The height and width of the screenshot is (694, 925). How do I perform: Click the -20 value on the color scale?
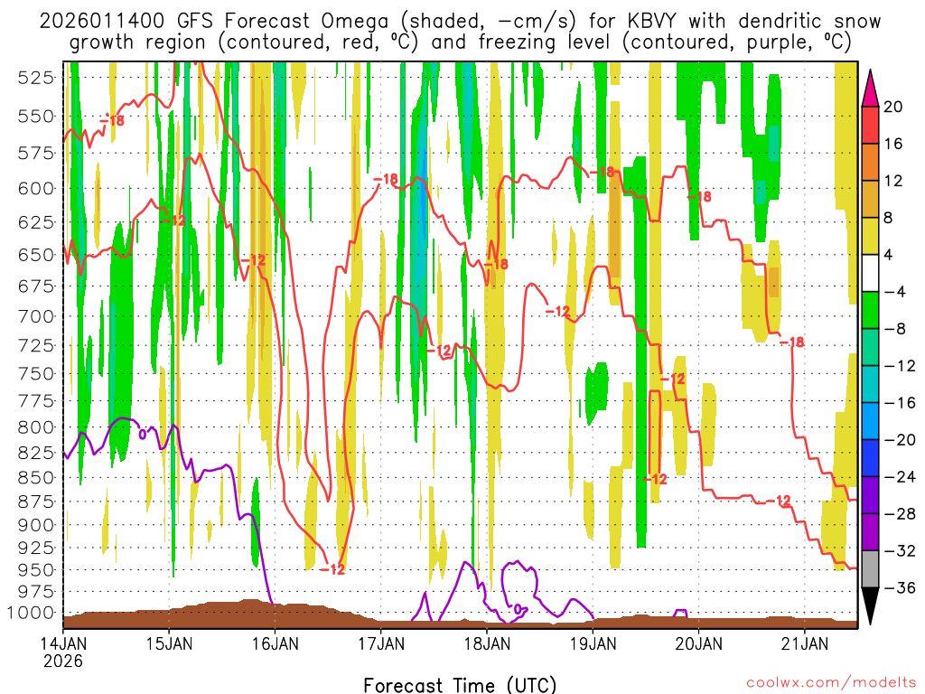(x=899, y=440)
